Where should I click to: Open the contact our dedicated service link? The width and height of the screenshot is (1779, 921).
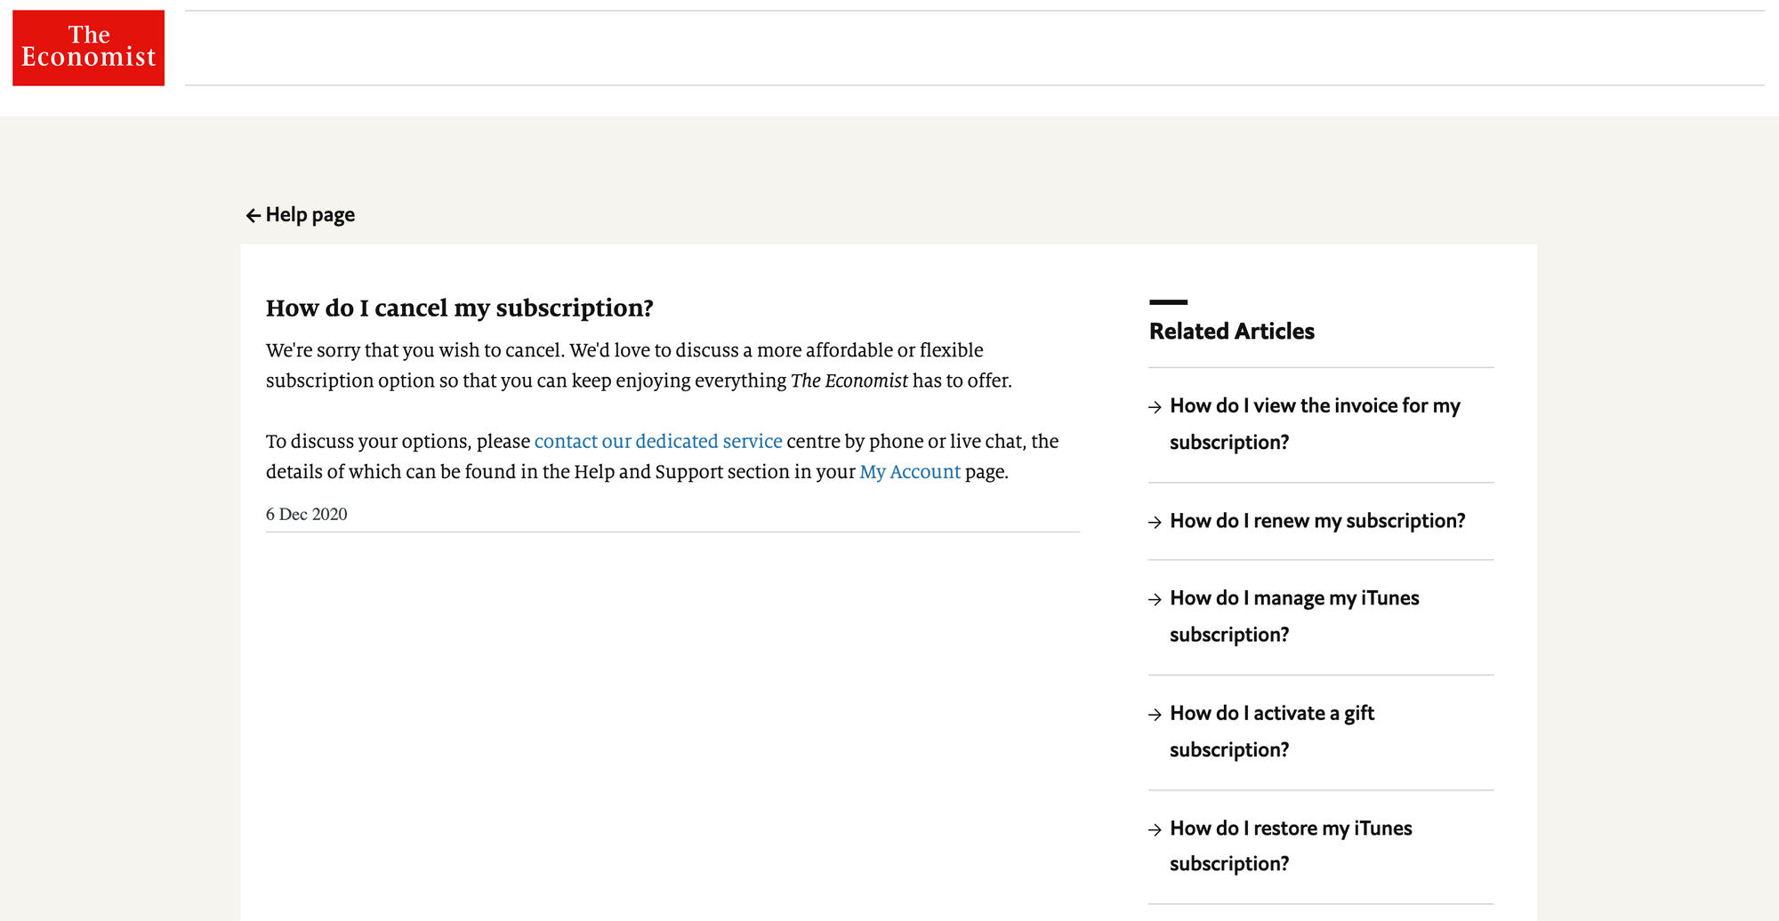tap(658, 441)
